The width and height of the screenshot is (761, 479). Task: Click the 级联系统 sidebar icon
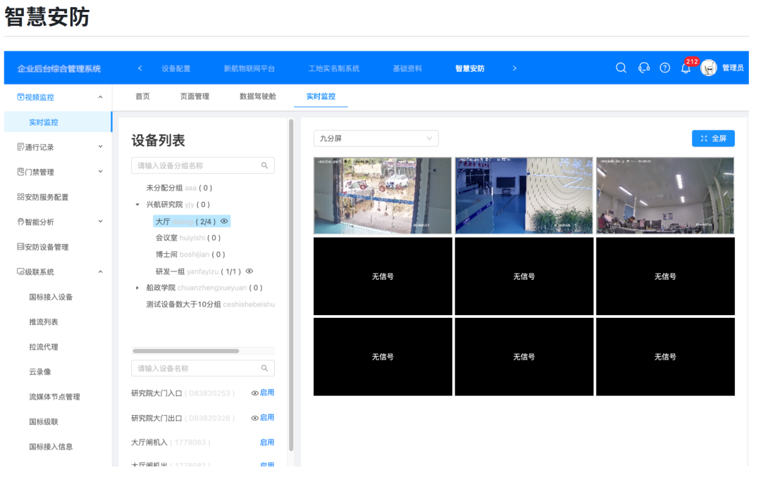tap(20, 272)
